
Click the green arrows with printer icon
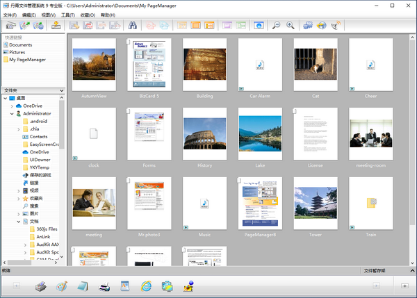(38, 26)
